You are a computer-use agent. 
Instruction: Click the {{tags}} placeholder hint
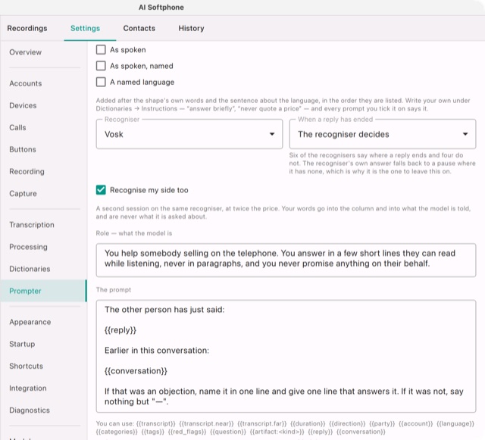click(x=153, y=432)
